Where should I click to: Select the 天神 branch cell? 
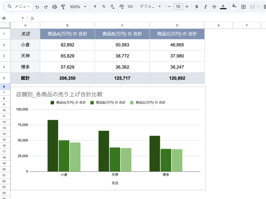tap(25, 56)
